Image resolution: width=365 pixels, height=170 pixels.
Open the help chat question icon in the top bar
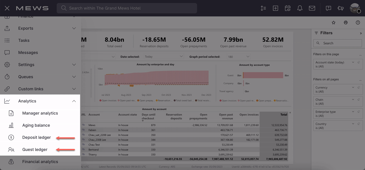tap(328, 8)
